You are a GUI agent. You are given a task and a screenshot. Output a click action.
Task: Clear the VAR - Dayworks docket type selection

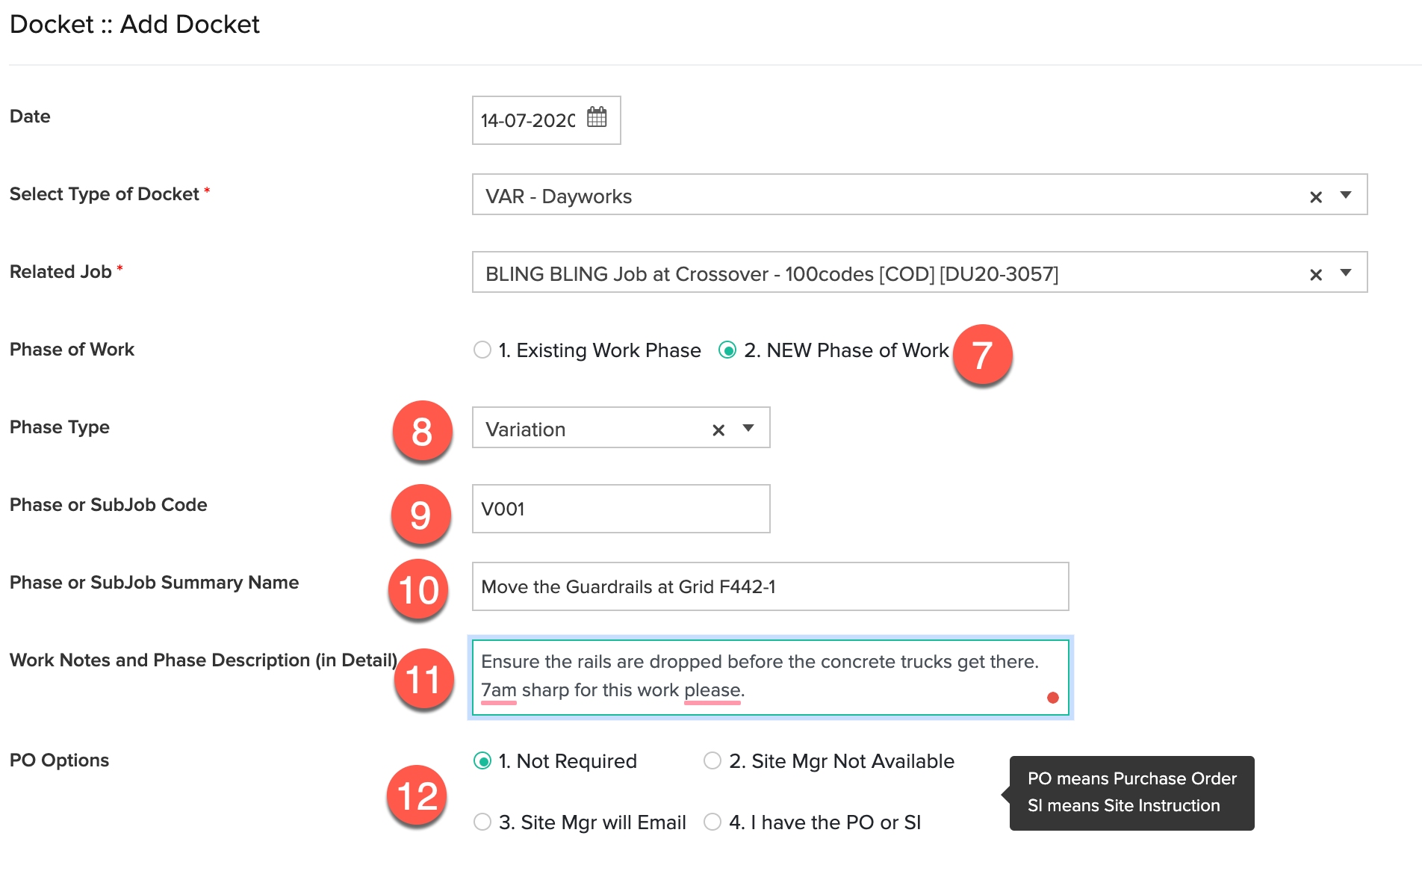(1316, 196)
